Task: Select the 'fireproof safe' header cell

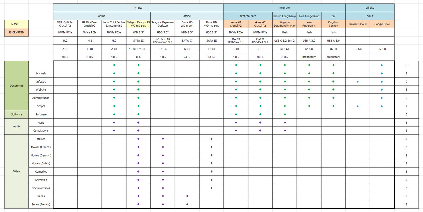Action: click(x=248, y=16)
